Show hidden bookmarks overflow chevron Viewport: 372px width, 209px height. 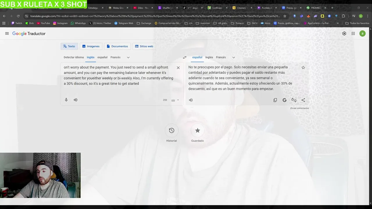pyautogui.click(x=337, y=23)
